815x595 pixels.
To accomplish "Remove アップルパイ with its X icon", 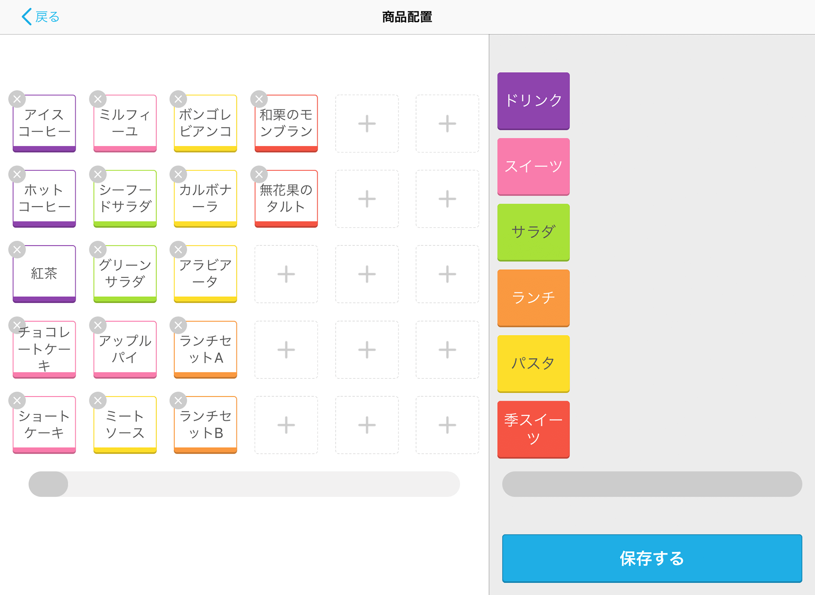I will (x=98, y=325).
